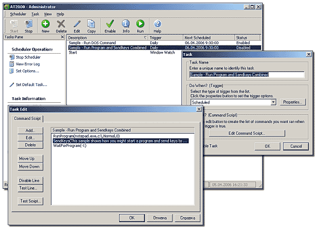The image size is (316, 228).
Task: Click the Task Name input field
Action: coord(247,75)
